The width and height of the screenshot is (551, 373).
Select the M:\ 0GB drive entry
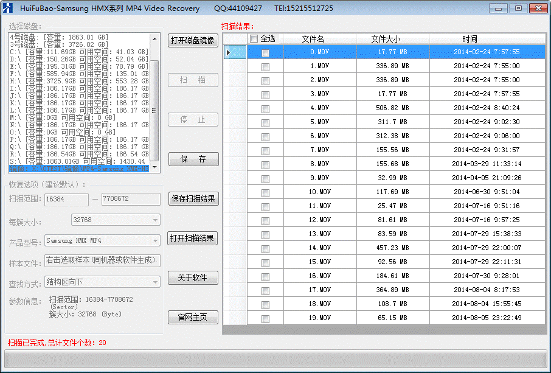(x=80, y=117)
